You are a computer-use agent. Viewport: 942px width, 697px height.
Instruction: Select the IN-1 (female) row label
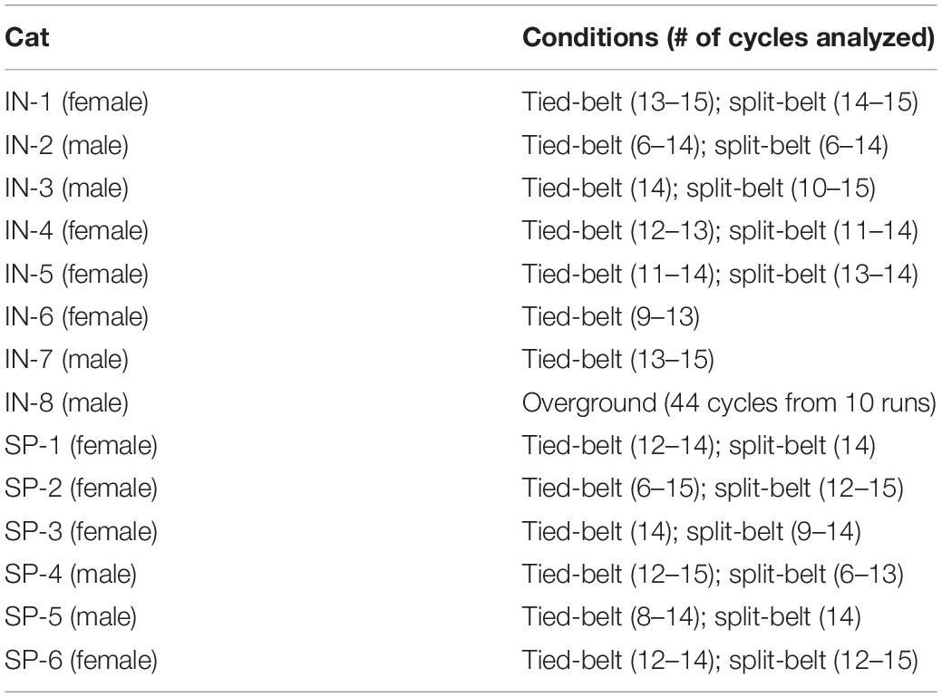(76, 102)
